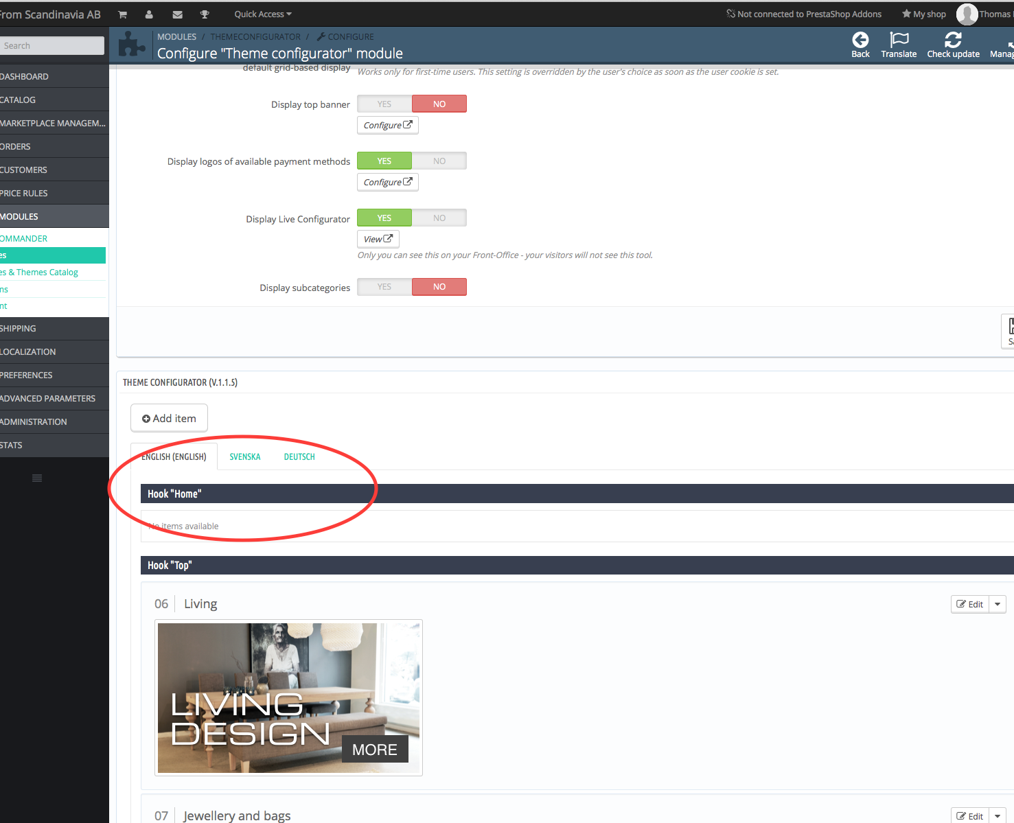Open the customers person icon in top bar
1014x823 pixels.
[149, 14]
